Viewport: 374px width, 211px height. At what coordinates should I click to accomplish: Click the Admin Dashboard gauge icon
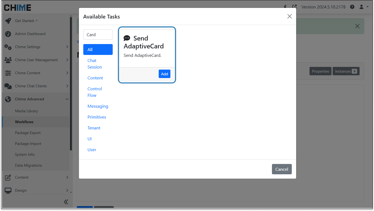8,34
